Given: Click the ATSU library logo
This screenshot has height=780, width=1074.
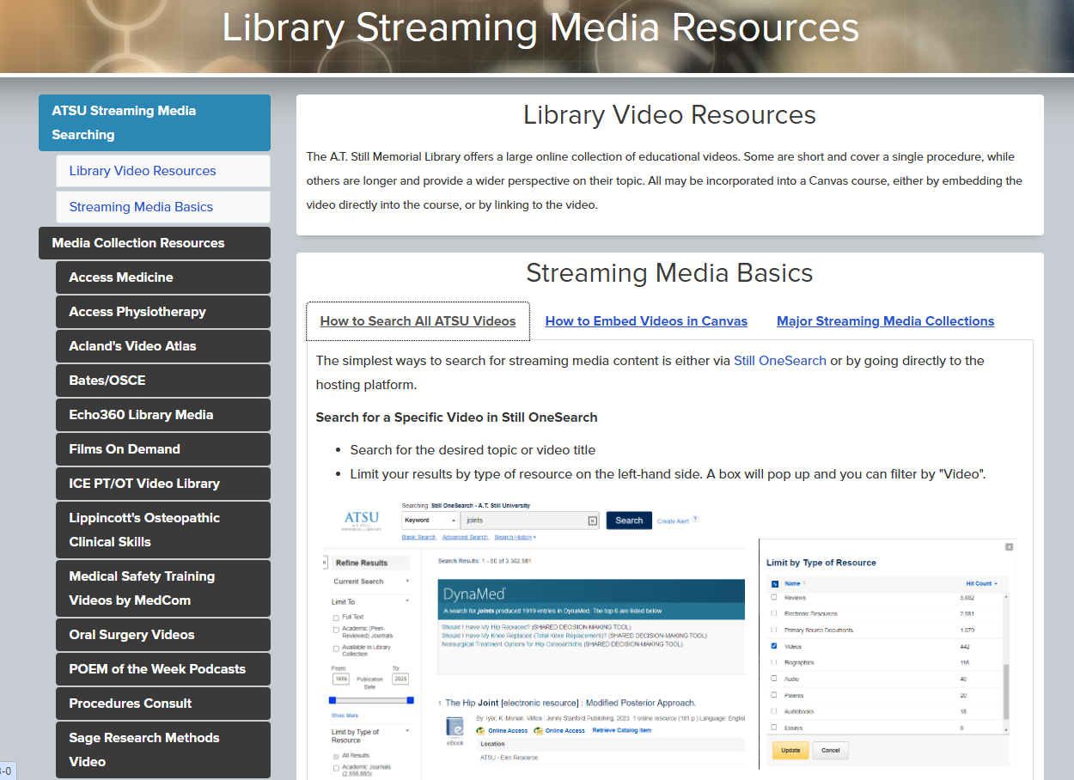Looking at the screenshot, I should [x=361, y=521].
